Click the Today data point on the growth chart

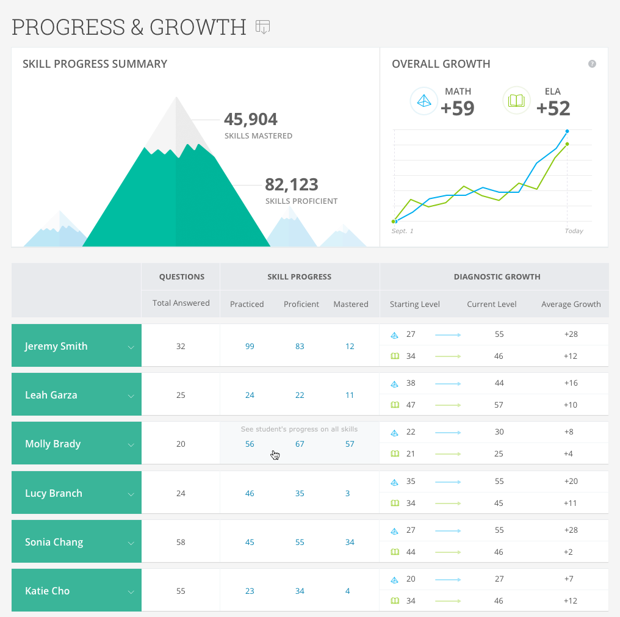[567, 130]
